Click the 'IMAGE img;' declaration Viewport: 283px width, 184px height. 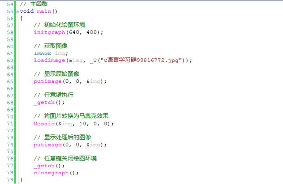click(51, 54)
